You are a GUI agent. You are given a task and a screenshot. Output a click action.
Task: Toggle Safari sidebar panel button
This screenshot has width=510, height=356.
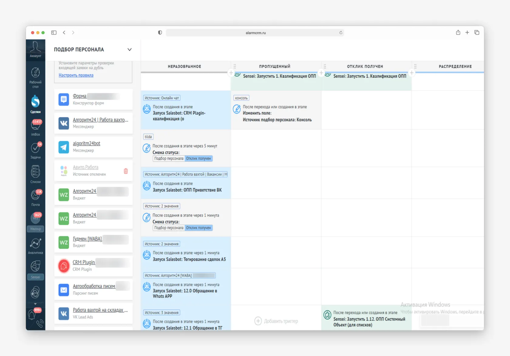[x=54, y=33]
